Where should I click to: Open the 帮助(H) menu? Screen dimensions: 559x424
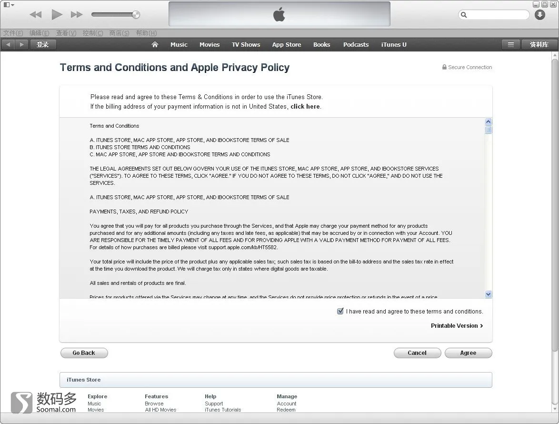click(146, 33)
